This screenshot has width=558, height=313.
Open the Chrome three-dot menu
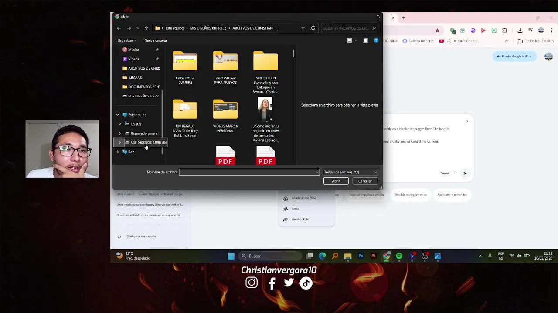pos(551,30)
